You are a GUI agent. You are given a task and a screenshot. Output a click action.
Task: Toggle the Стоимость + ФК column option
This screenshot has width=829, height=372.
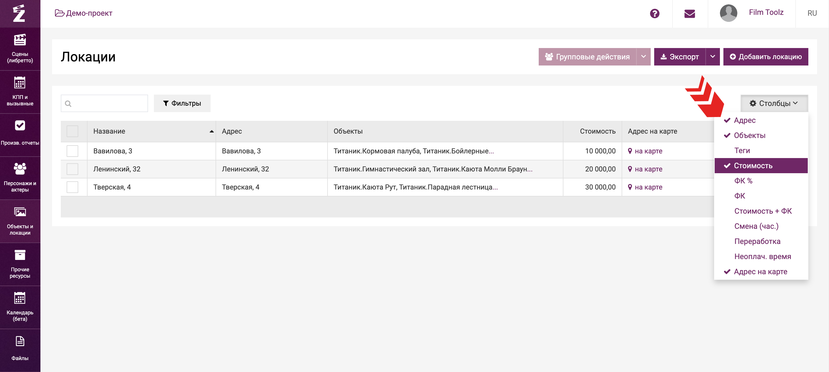(x=763, y=211)
